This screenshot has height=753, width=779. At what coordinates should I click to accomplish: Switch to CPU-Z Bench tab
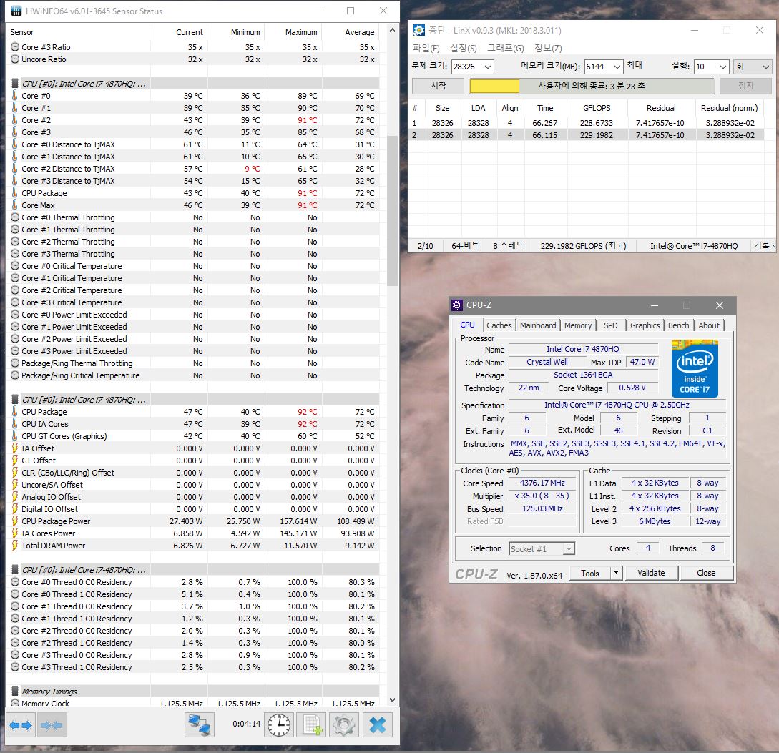tap(678, 325)
